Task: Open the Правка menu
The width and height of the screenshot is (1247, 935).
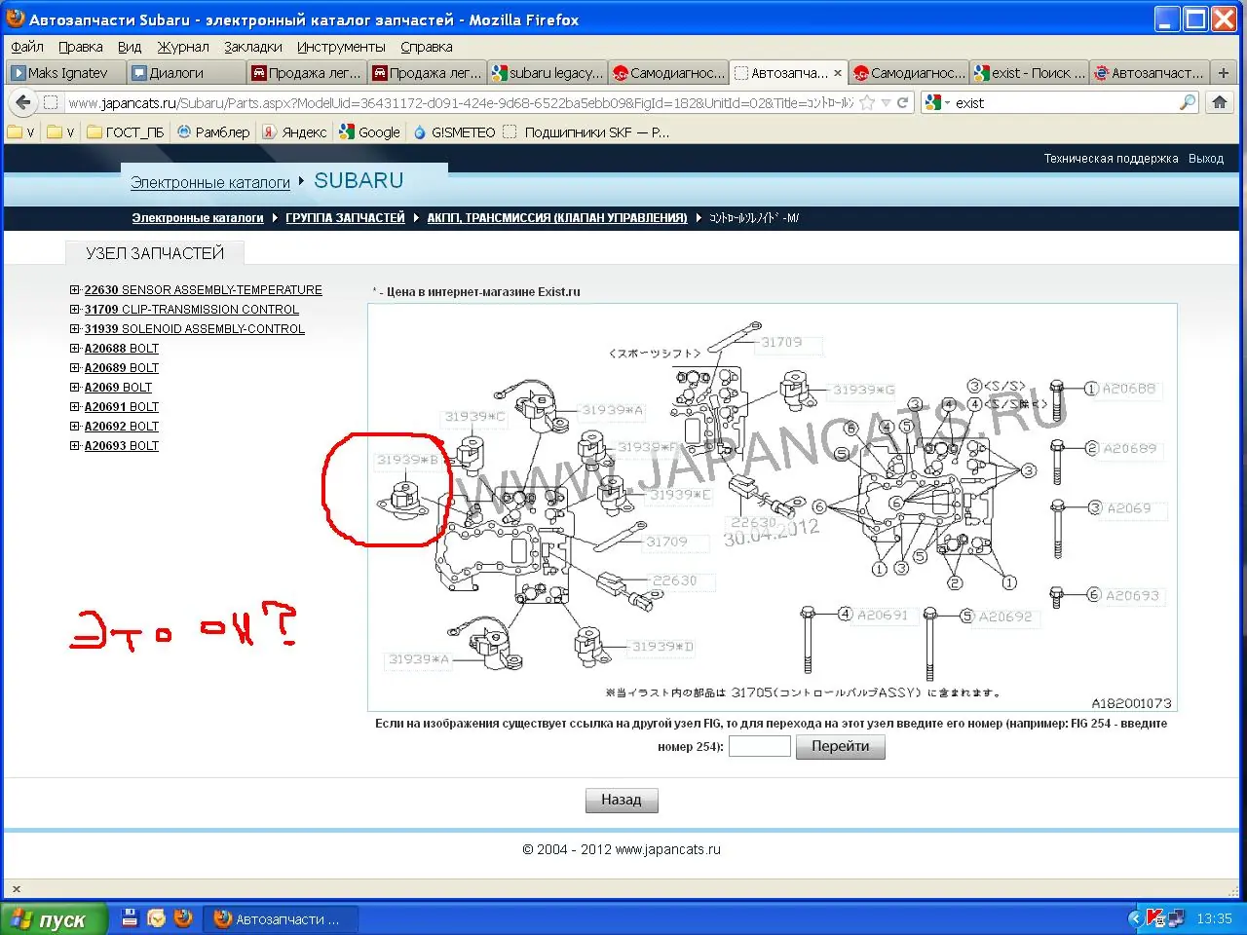Action: pyautogui.click(x=80, y=47)
